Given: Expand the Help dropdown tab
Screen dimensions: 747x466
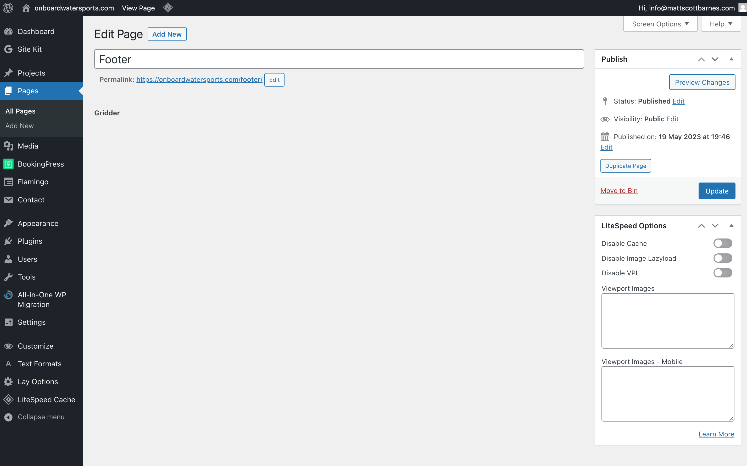Looking at the screenshot, I should (721, 24).
